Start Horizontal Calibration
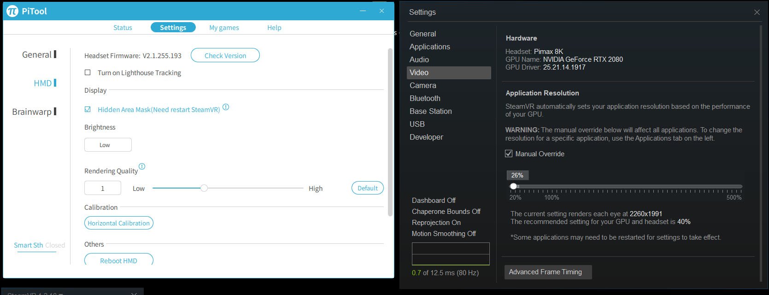This screenshot has width=769, height=295. click(119, 223)
